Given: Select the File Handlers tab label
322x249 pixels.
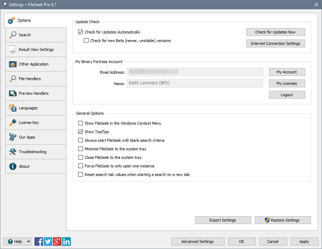Looking at the screenshot, I should 30,79.
